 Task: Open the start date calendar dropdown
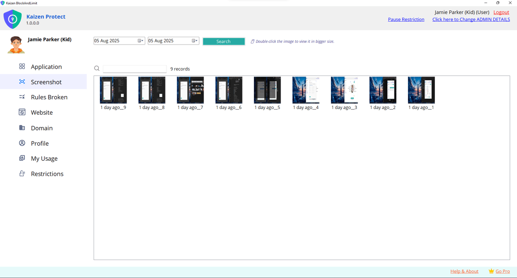141,41
